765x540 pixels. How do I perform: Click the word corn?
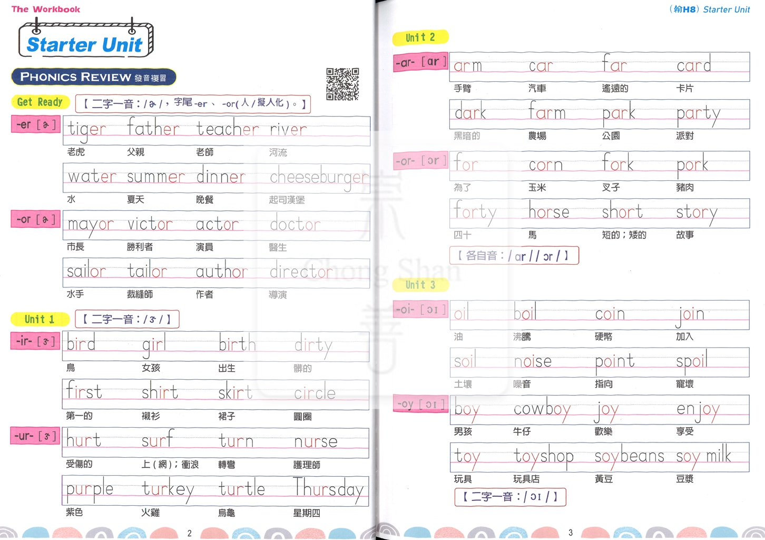pyautogui.click(x=546, y=165)
